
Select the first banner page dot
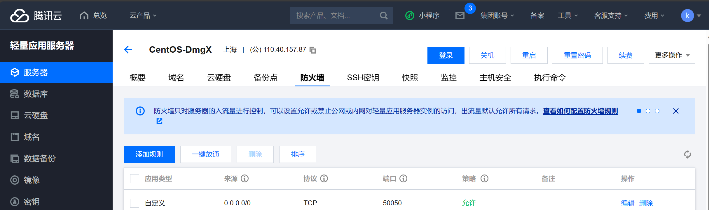point(639,111)
